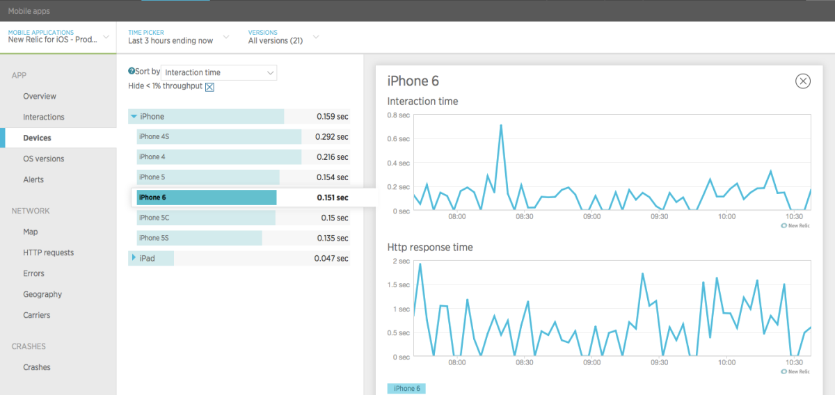Click the New Relic logo under Interaction time chart
The height and width of the screenshot is (395, 835).
coord(795,225)
